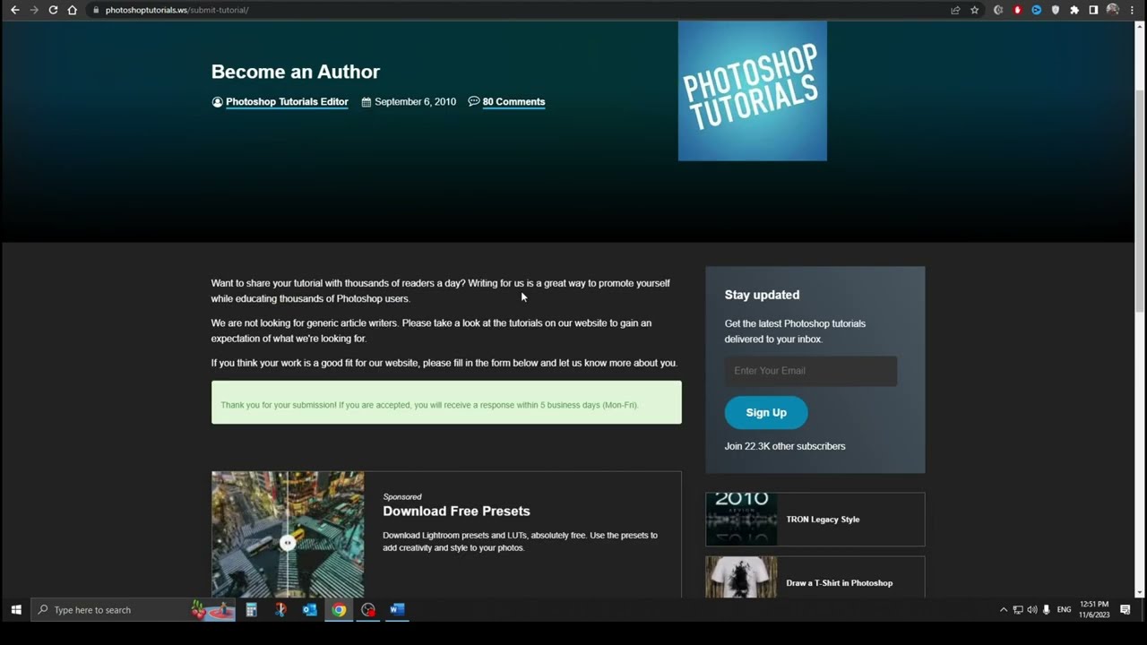Go back with the browser back arrow
This screenshot has height=645, width=1147.
(14, 10)
